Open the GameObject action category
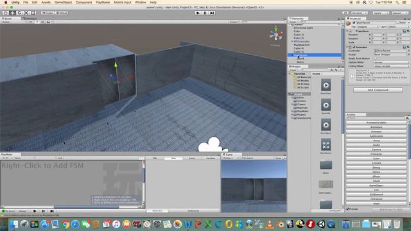 (x=376, y=185)
